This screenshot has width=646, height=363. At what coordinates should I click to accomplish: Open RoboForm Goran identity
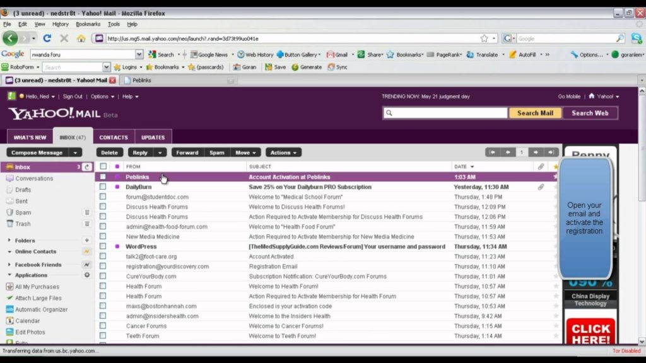244,67
